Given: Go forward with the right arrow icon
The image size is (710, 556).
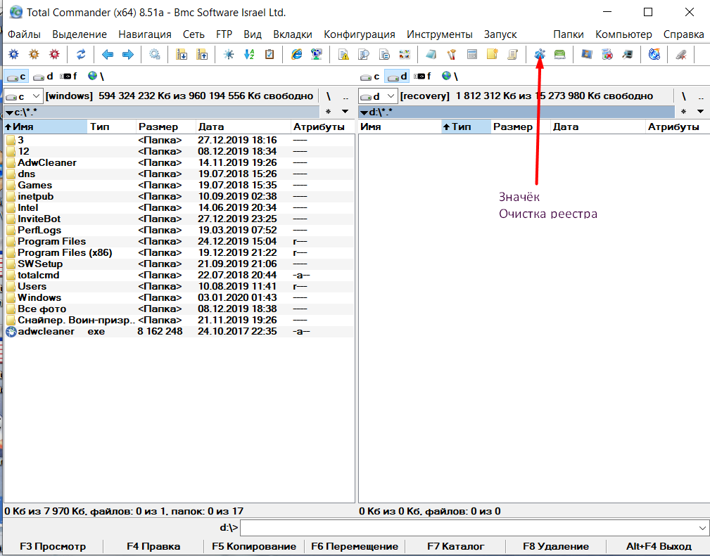Looking at the screenshot, I should click(128, 55).
